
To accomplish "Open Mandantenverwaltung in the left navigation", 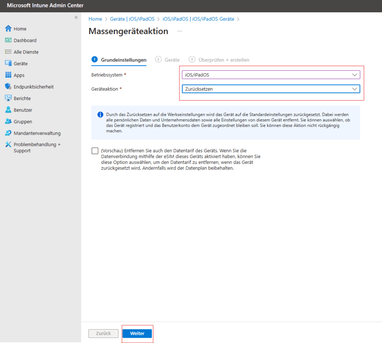I will 37,133.
